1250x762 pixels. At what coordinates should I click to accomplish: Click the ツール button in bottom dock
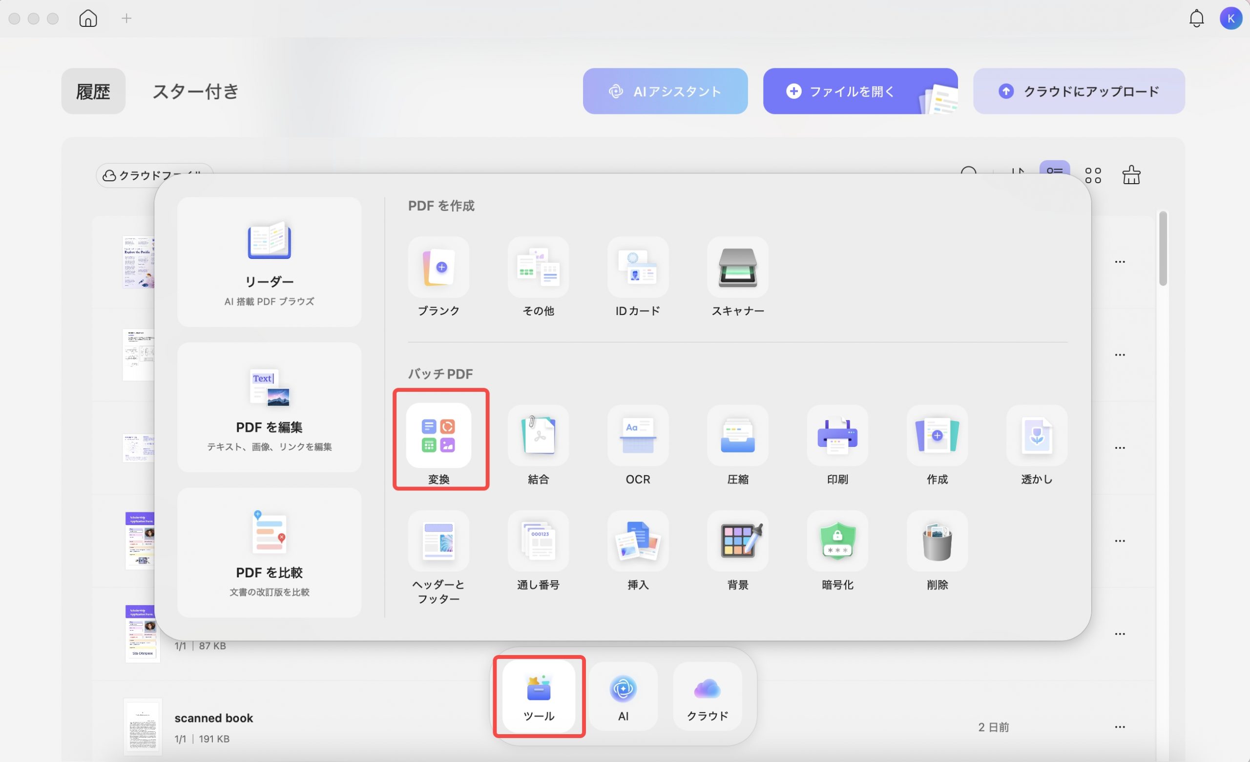[x=539, y=696]
